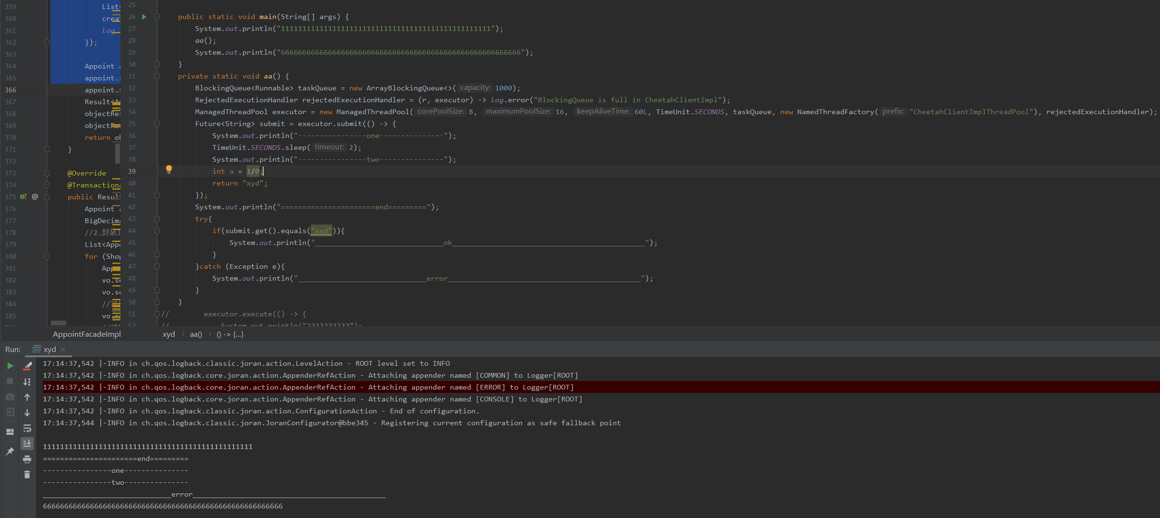Click aa() in the breadcrumb bar
Image resolution: width=1160 pixels, height=518 pixels.
coord(196,334)
